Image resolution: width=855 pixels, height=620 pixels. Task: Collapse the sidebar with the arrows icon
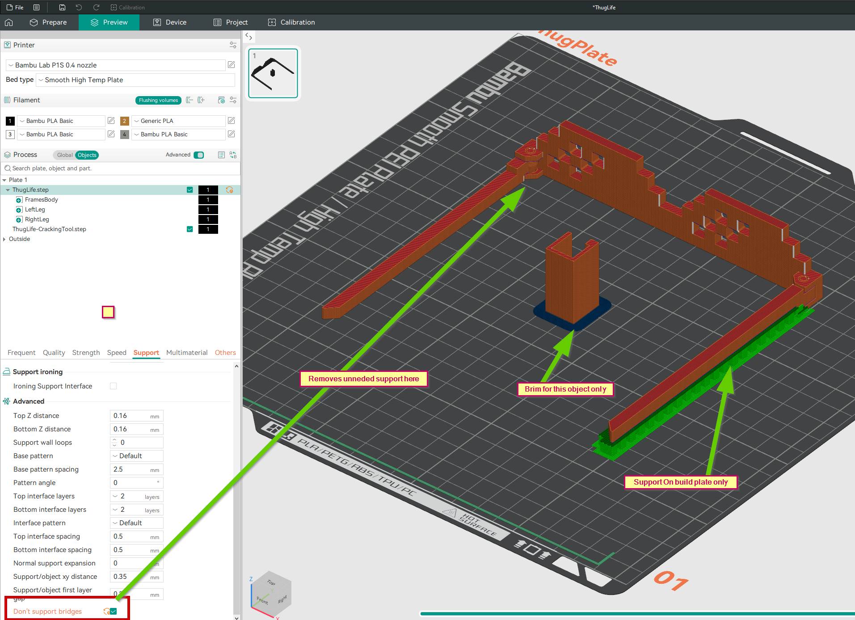(249, 37)
